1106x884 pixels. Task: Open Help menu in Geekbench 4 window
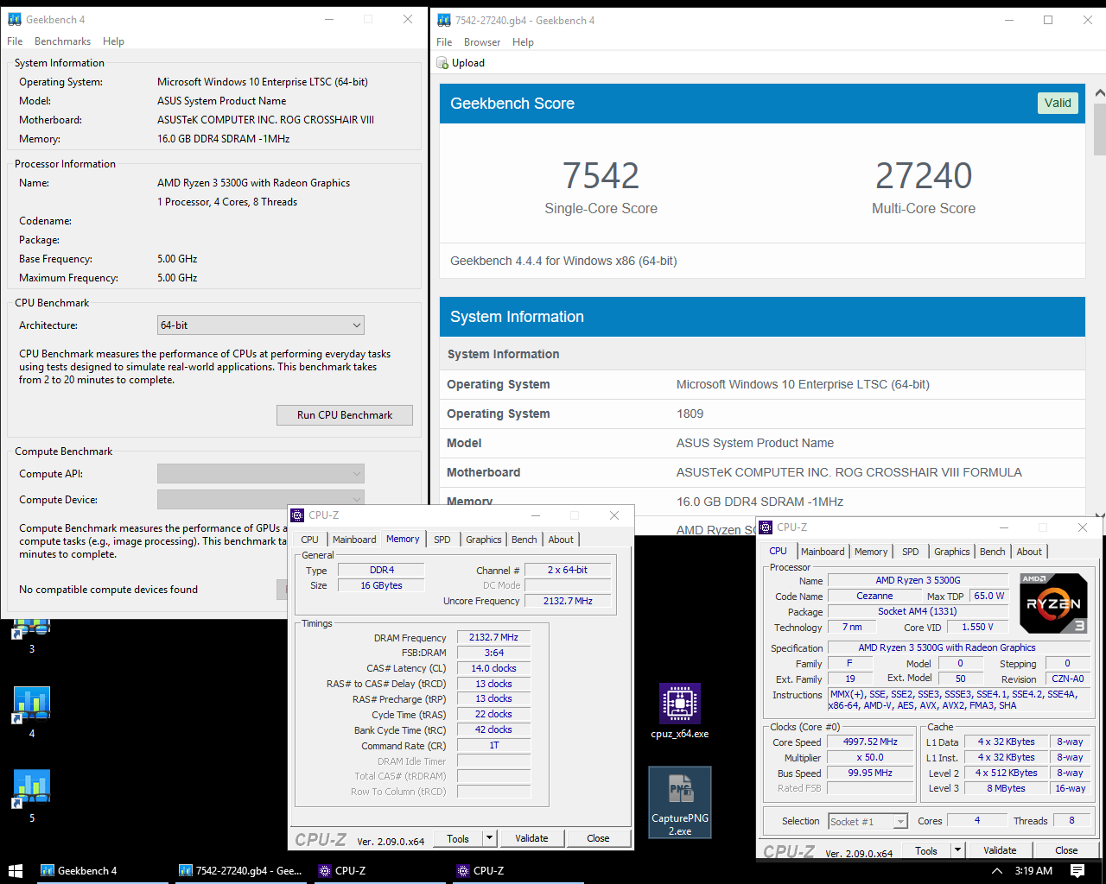pos(113,41)
